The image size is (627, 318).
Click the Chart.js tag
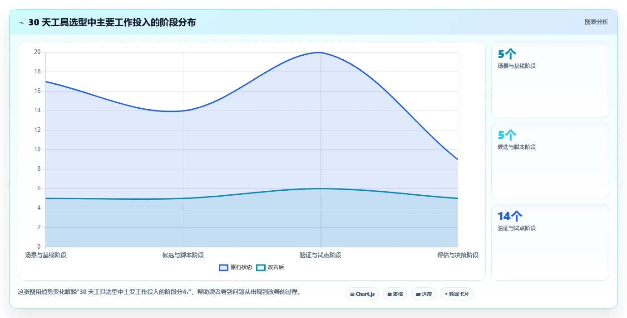(362, 294)
